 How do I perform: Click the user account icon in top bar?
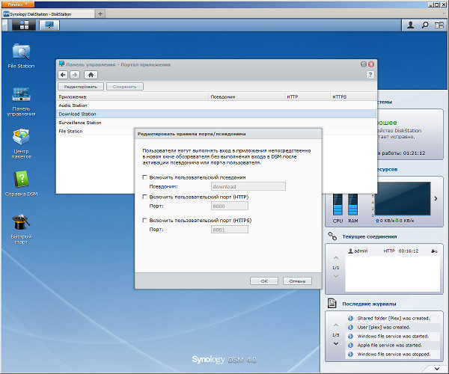point(410,25)
